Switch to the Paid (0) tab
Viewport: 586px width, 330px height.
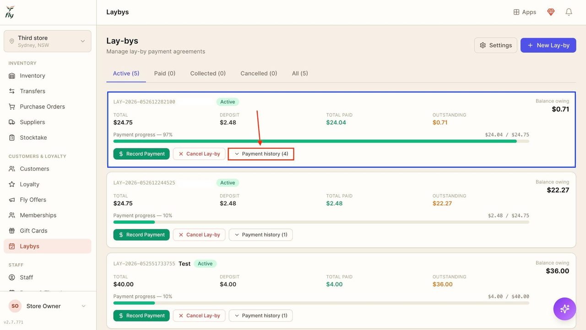point(165,73)
